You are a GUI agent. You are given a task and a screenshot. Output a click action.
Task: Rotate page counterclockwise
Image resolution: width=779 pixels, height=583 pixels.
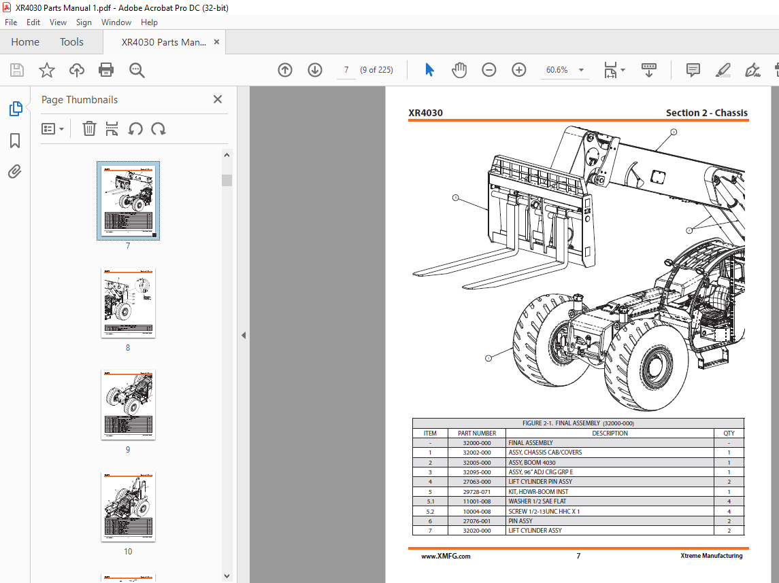coord(135,129)
